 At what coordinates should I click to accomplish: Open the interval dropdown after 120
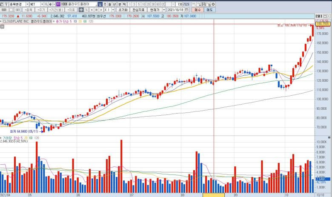pos(173,4)
